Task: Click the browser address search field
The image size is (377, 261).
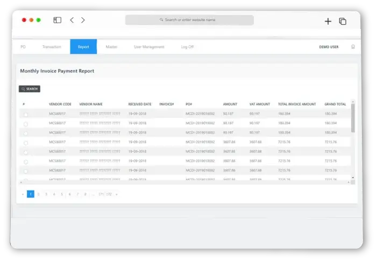Action: (189, 20)
